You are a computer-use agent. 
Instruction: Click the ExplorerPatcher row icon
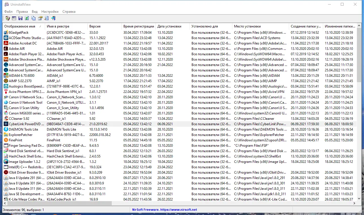[x=6, y=135]
